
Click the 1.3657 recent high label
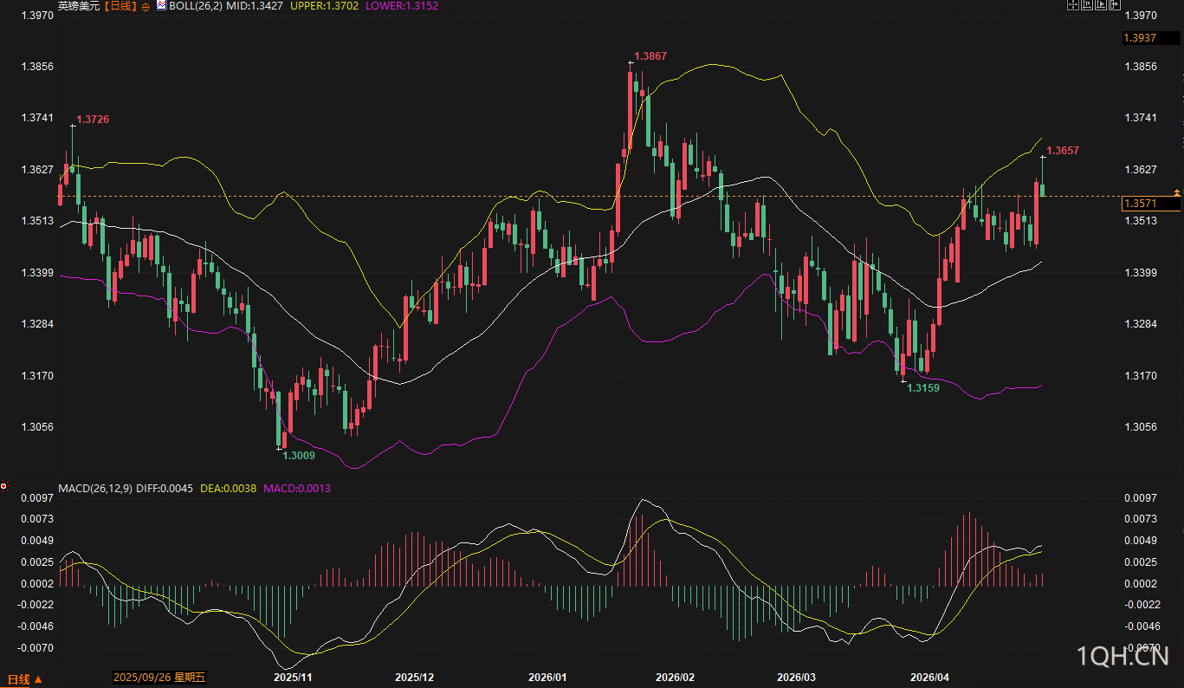(1063, 151)
